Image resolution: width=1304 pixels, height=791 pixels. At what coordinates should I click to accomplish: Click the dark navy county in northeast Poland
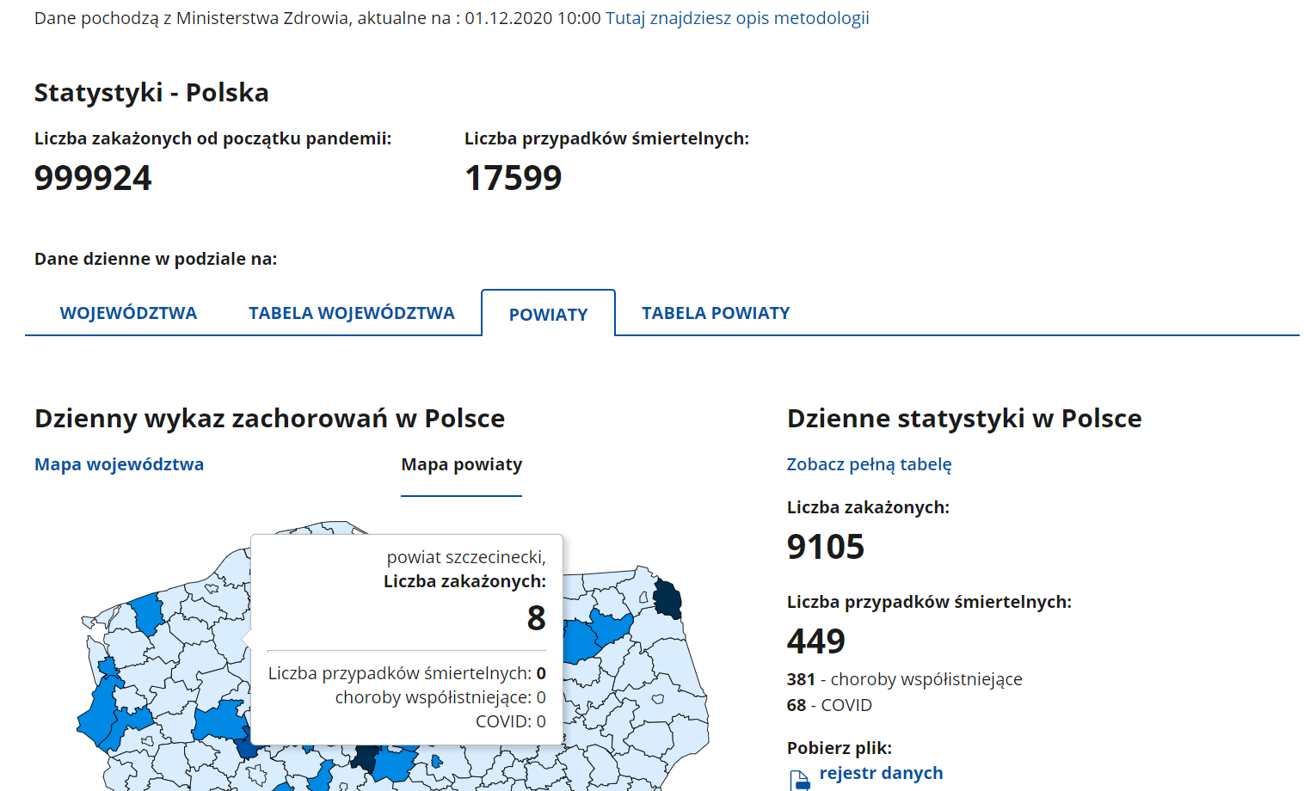[x=667, y=598]
